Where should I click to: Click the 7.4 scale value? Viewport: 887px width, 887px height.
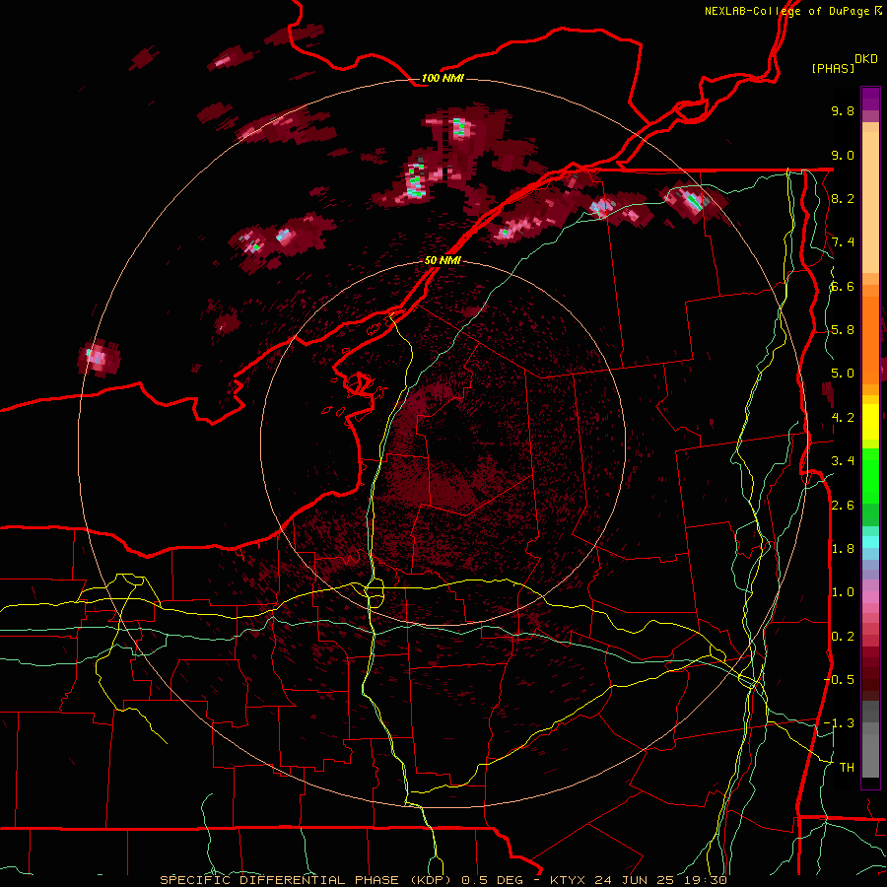click(843, 242)
